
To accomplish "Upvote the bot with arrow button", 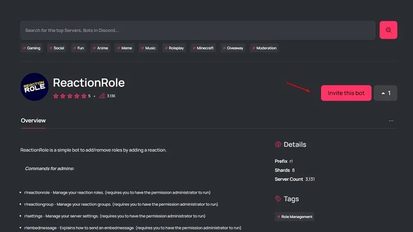I will point(386,93).
